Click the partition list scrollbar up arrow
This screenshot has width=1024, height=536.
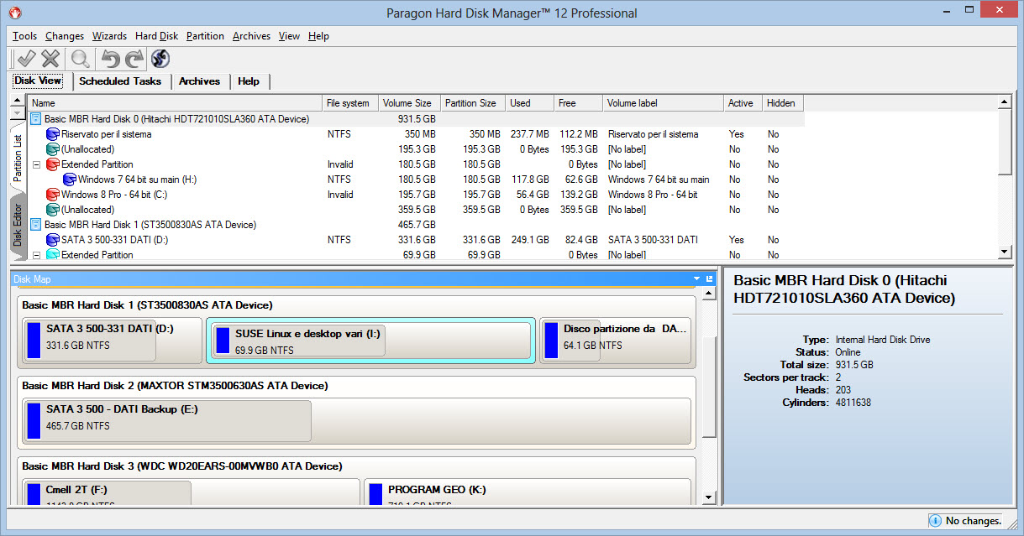[x=1005, y=102]
